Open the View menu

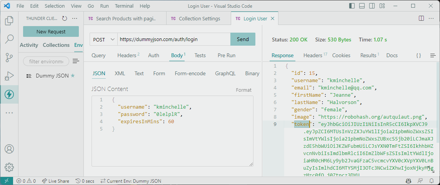point(76,6)
